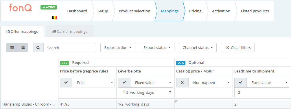Open the Channel status dropdown
Image resolution: width=291 pixels, height=109 pixels.
(198, 47)
